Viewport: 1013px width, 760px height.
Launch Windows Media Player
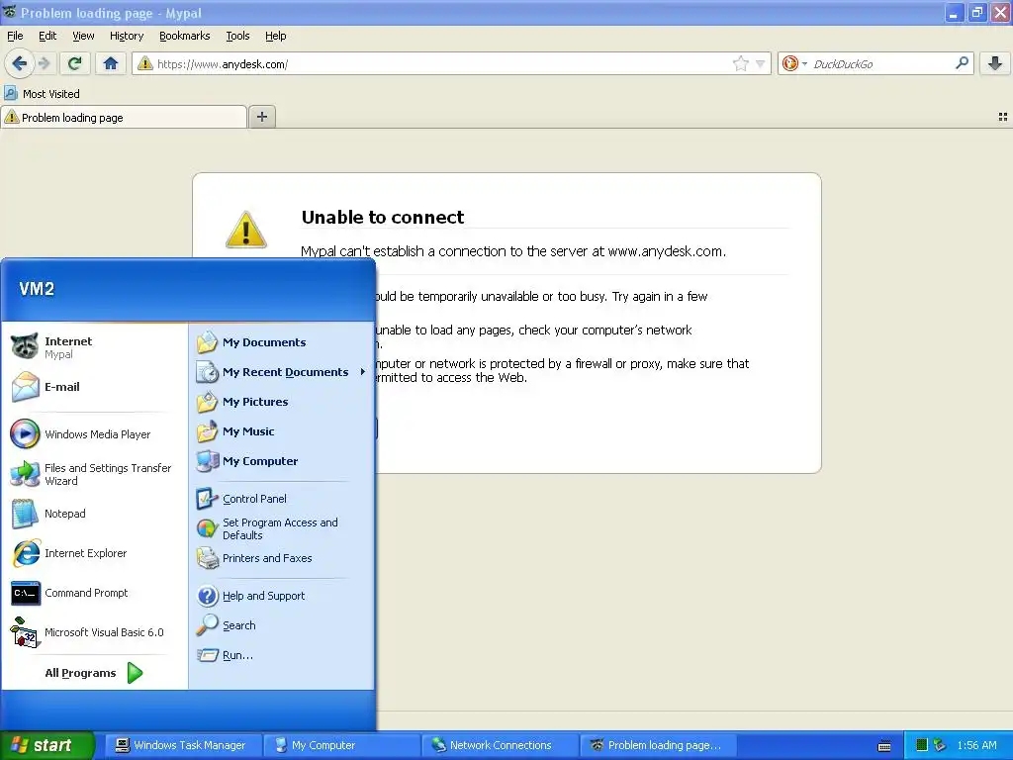[95, 434]
